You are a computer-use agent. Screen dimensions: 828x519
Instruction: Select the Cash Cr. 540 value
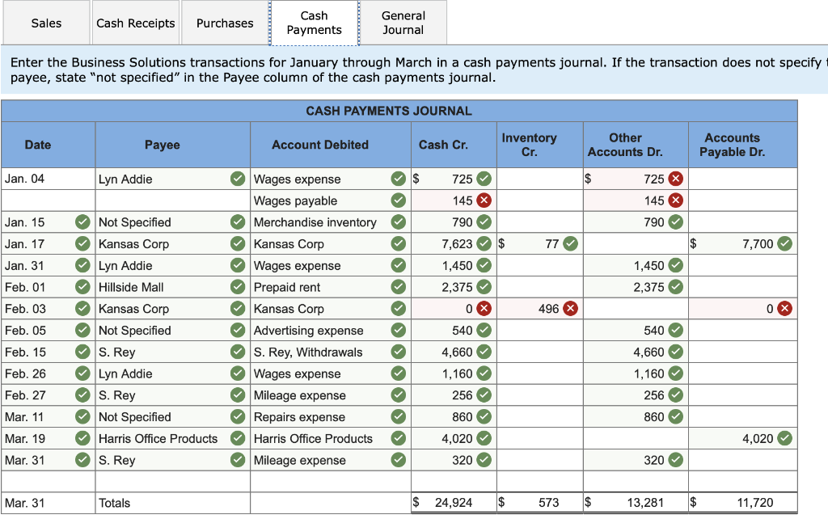tap(462, 331)
